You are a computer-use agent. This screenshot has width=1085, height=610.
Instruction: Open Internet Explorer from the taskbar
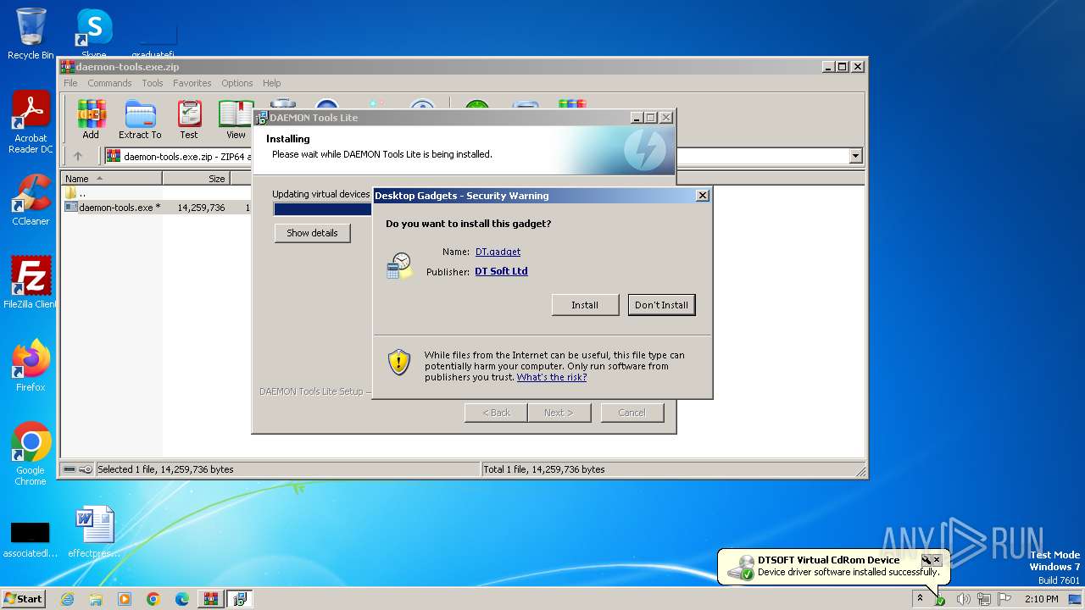tap(67, 599)
